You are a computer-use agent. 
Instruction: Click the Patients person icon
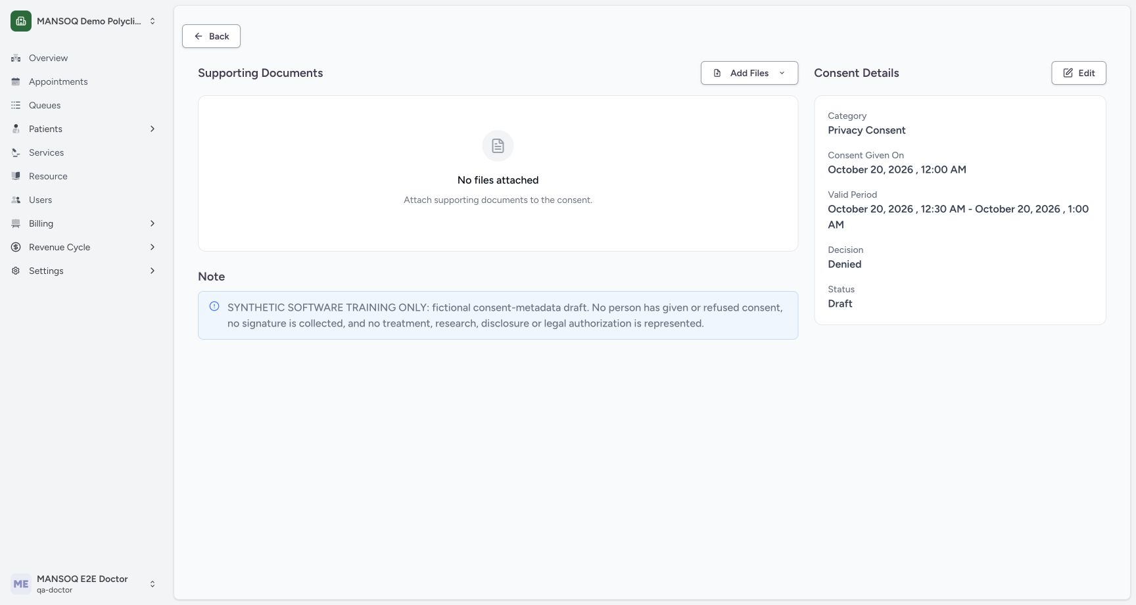(16, 129)
